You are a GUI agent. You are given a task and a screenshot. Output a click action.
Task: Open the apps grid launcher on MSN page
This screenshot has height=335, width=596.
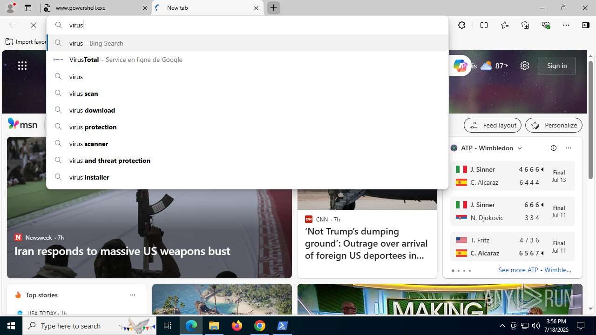pyautogui.click(x=22, y=66)
